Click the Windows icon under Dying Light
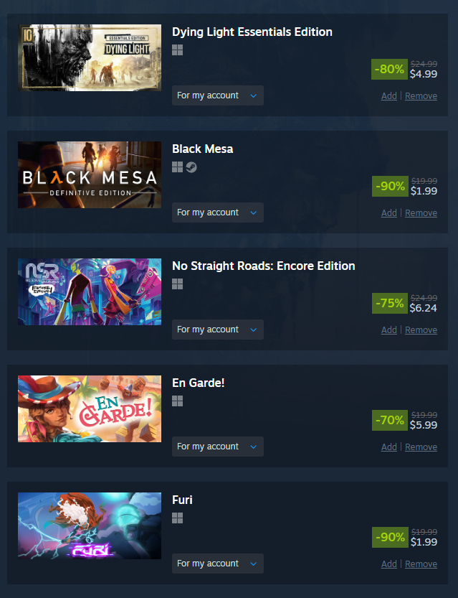 178,50
